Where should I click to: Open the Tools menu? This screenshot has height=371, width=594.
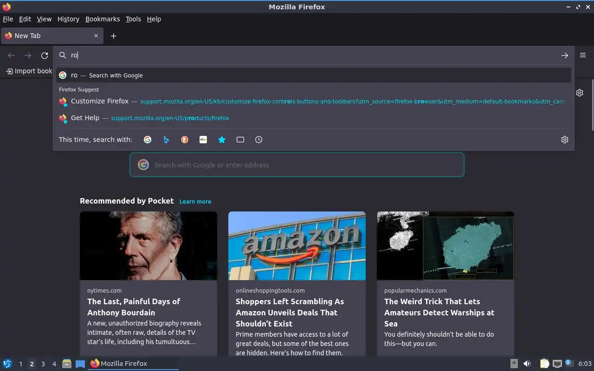pyautogui.click(x=133, y=19)
